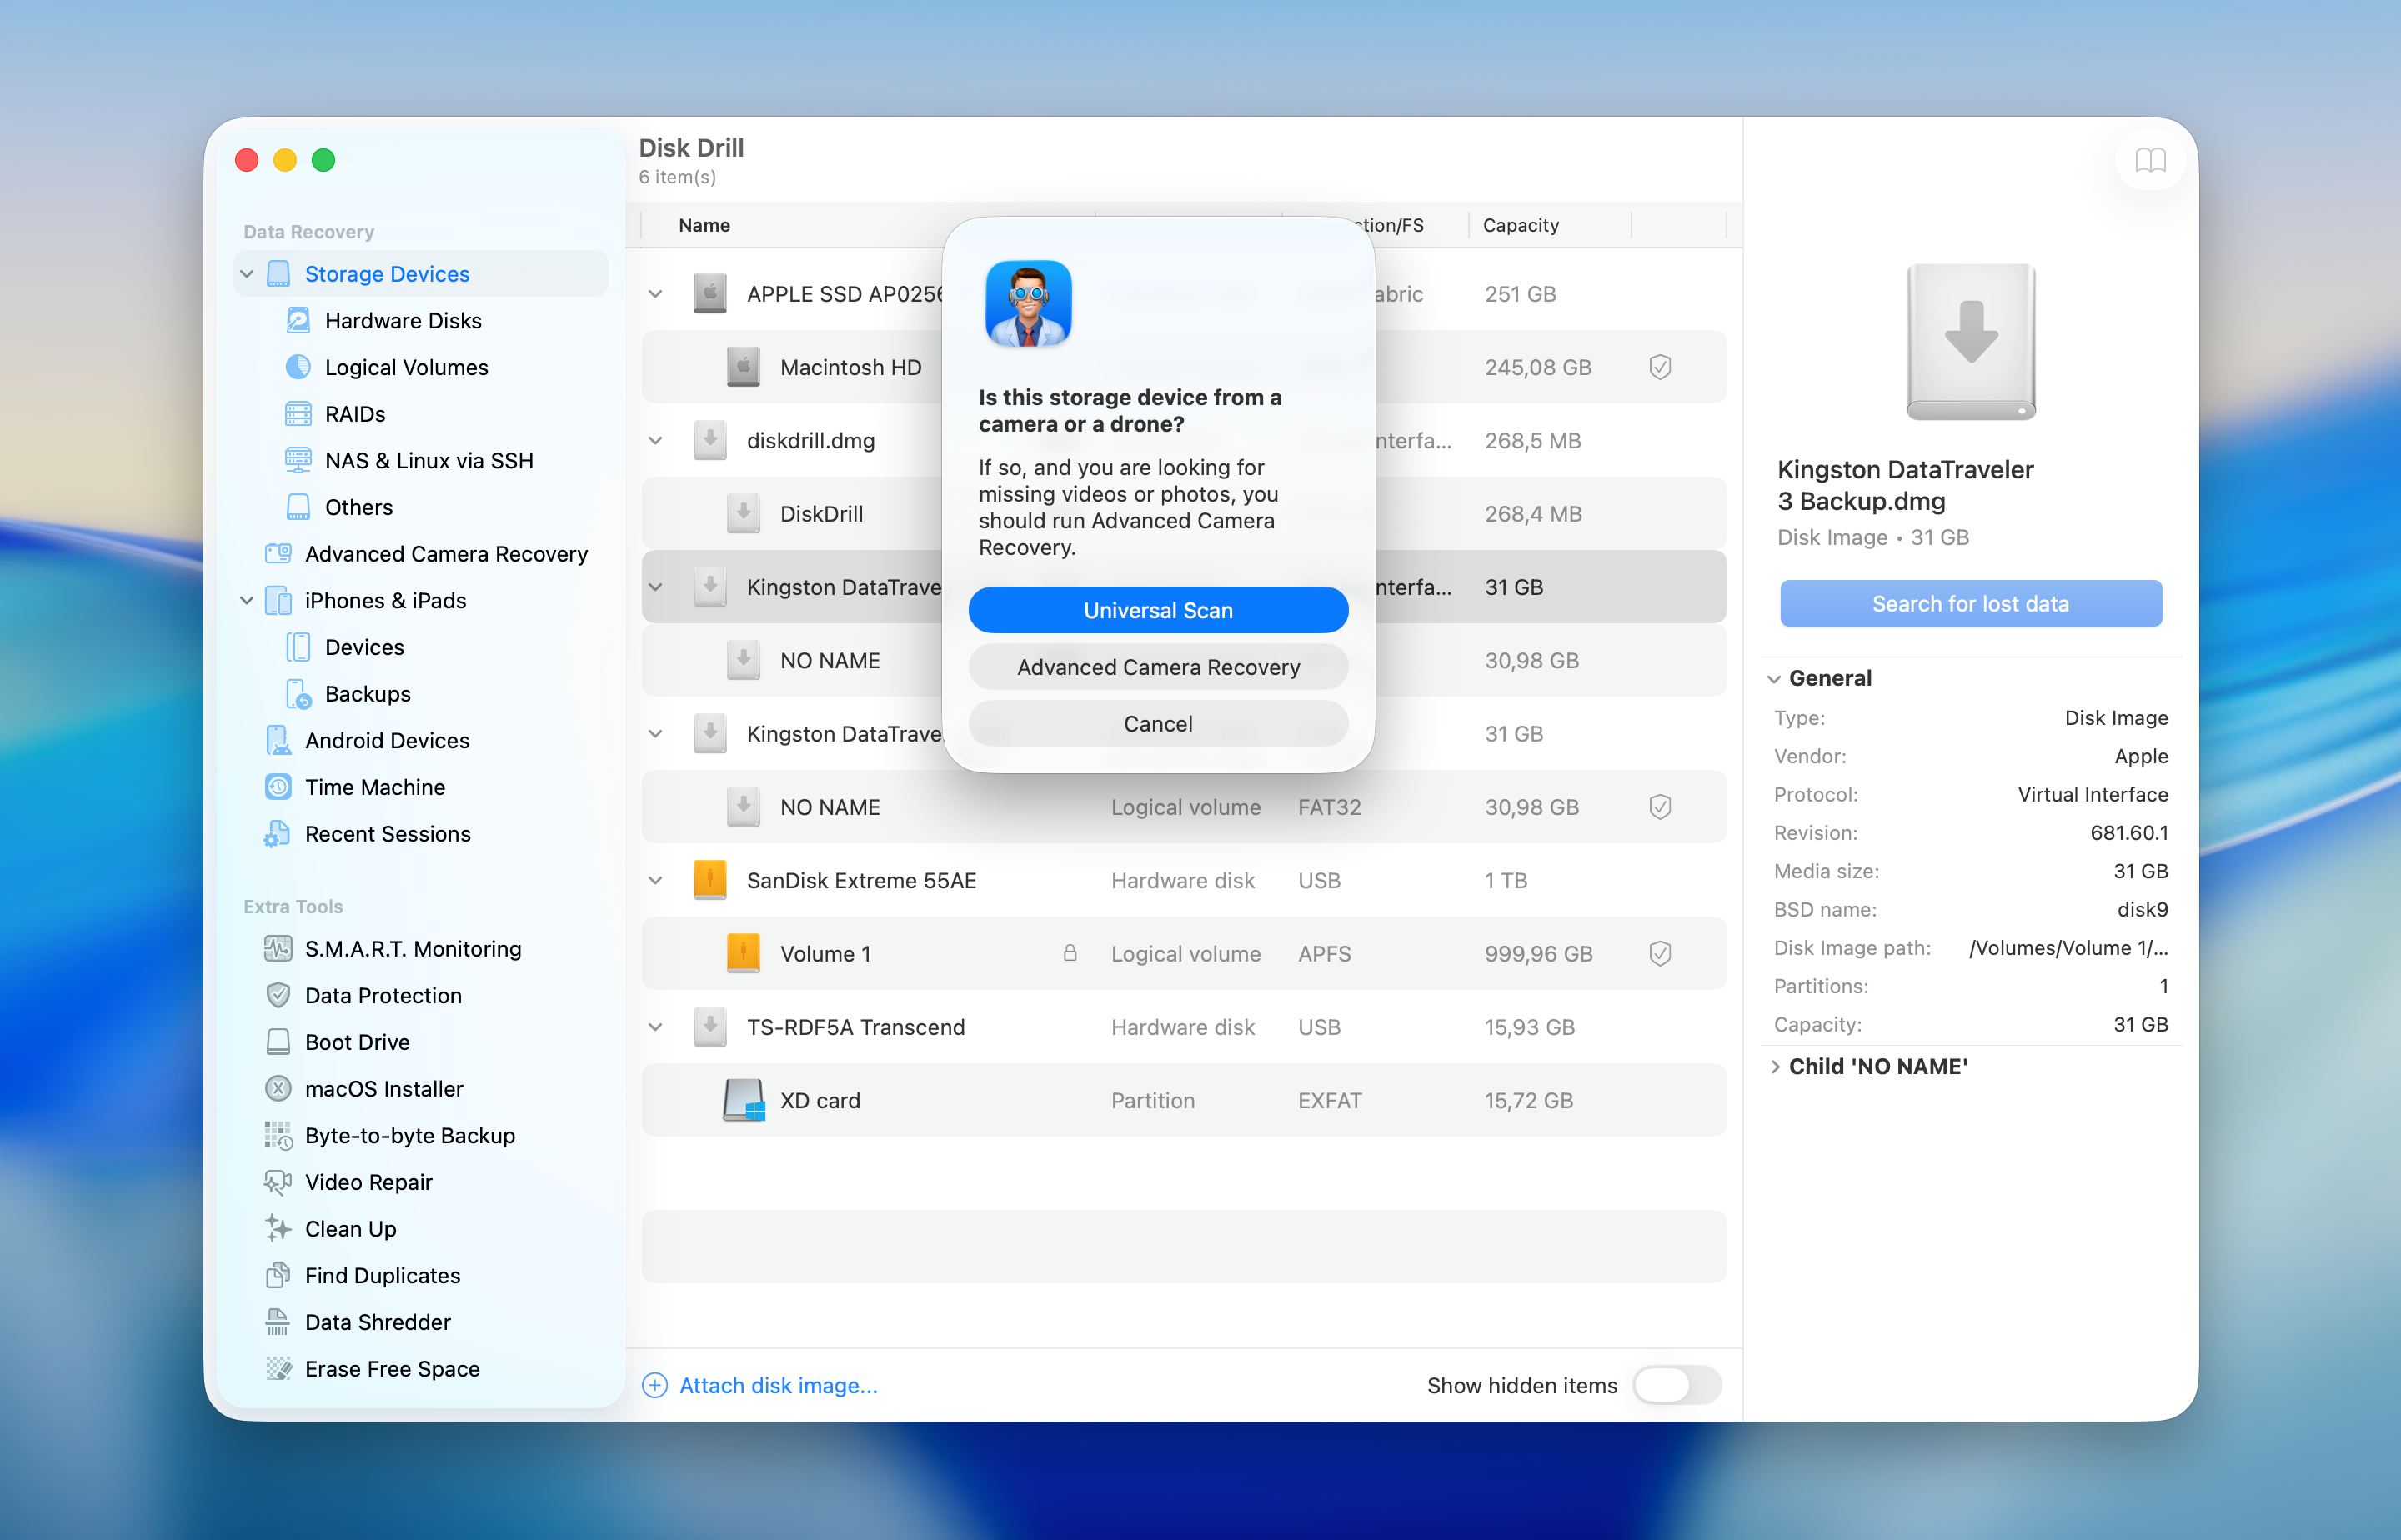The width and height of the screenshot is (2401, 1540).
Task: Click protection shield on Macintosh HD row
Action: pos(1660,367)
